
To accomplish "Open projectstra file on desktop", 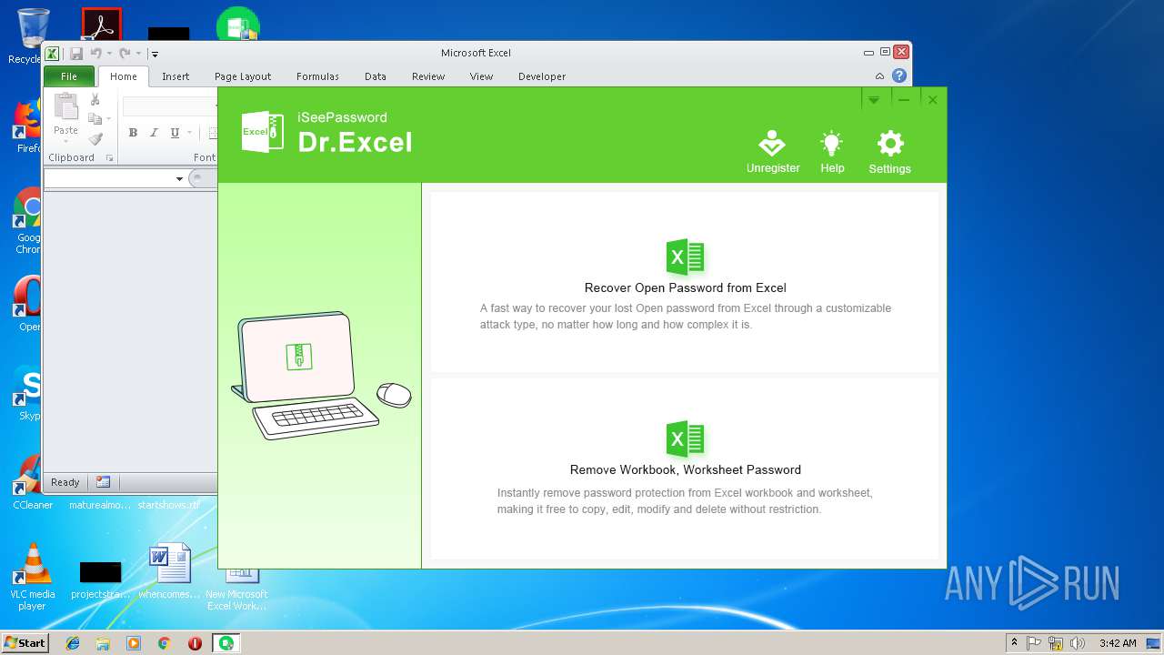I will (100, 579).
